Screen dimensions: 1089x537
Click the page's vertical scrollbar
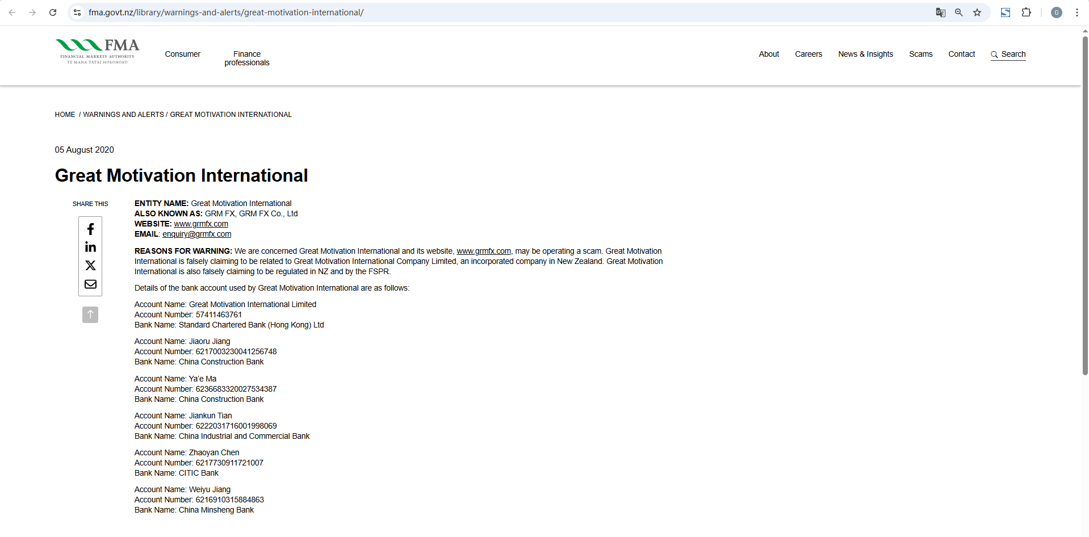point(1084,204)
